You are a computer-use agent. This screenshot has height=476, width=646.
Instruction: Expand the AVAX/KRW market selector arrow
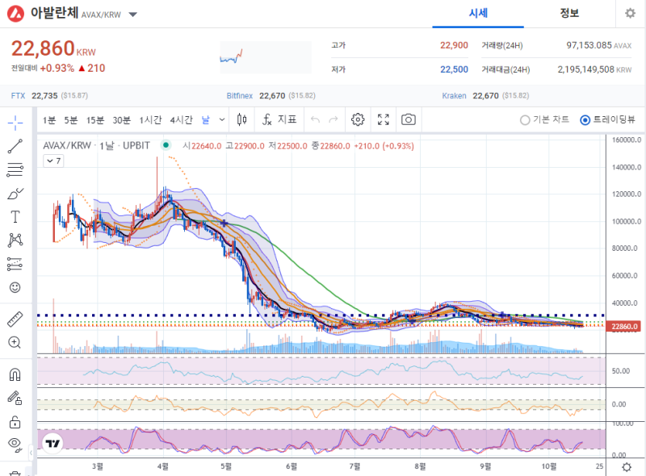(x=132, y=15)
